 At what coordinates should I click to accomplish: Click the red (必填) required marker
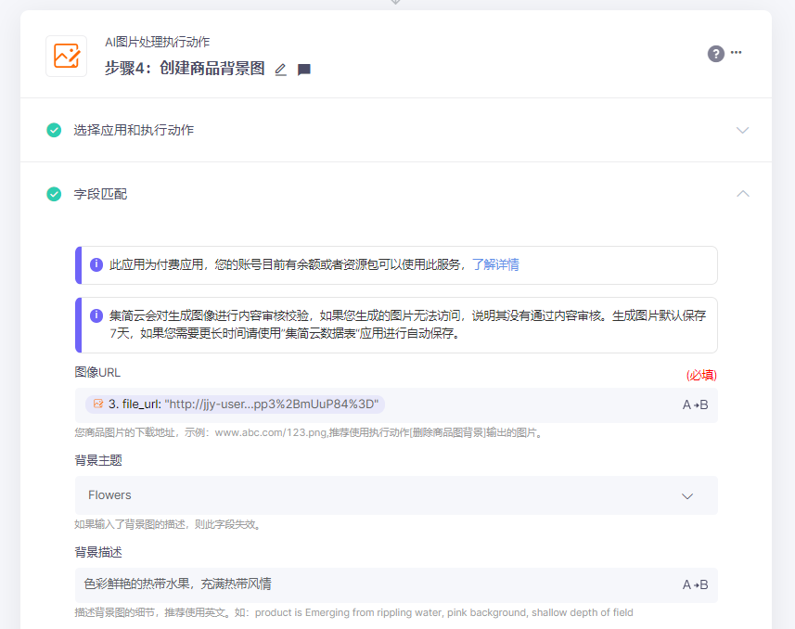click(x=701, y=375)
